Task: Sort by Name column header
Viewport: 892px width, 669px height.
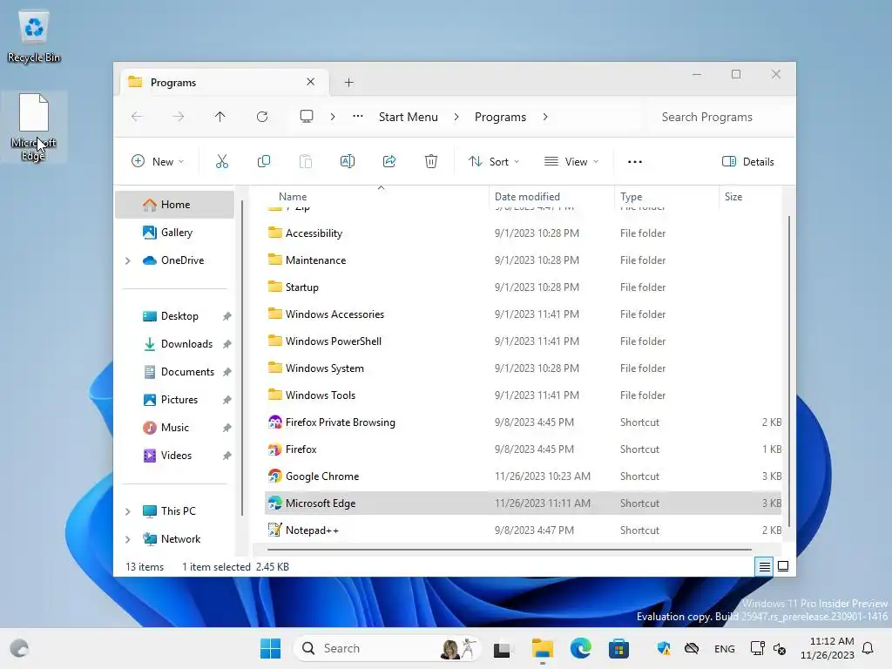Action: 376,197
